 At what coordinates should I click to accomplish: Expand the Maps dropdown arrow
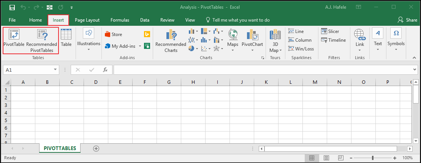(233, 50)
